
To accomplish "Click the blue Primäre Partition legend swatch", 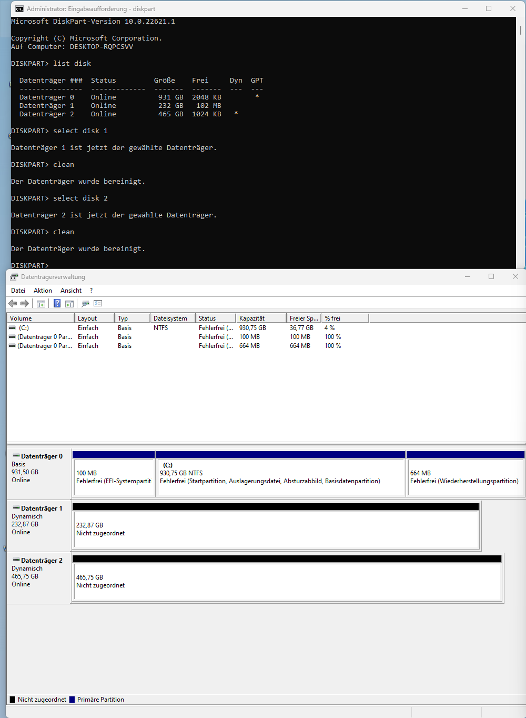I will [72, 700].
